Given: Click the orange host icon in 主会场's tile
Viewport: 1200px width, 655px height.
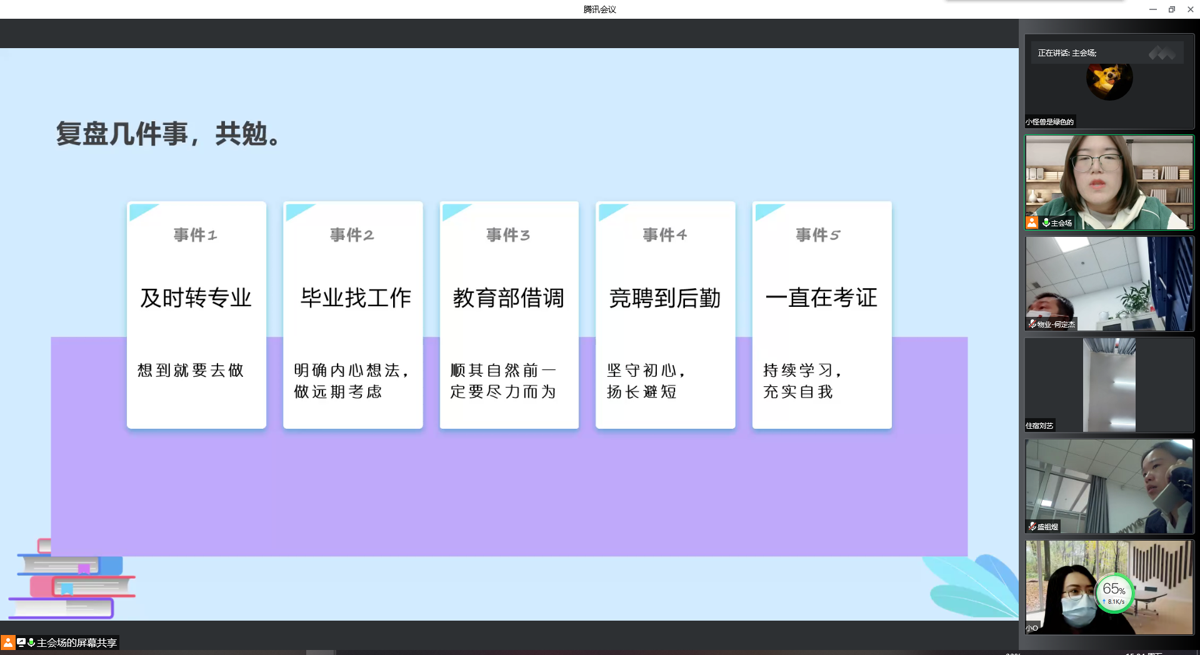Looking at the screenshot, I should pos(1032,222).
